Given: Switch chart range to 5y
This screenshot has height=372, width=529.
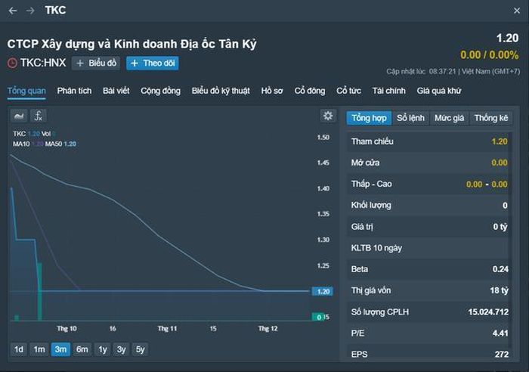Looking at the screenshot, I should coord(139,349).
